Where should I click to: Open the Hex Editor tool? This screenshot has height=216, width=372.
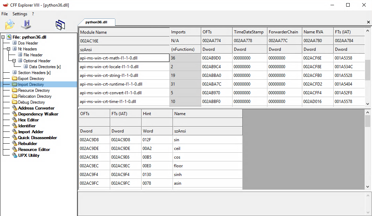28,120
